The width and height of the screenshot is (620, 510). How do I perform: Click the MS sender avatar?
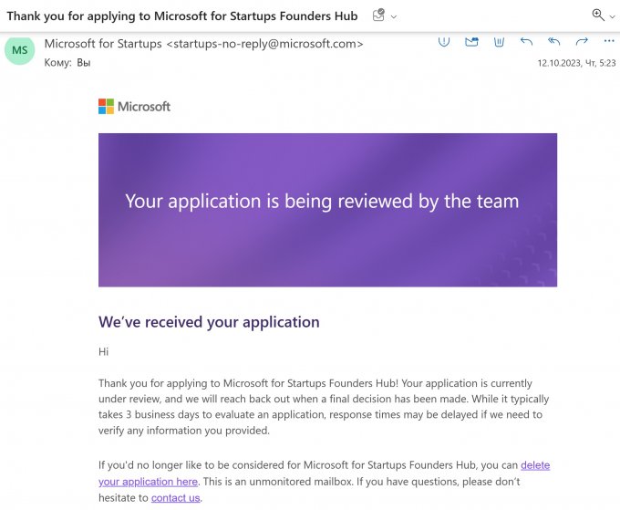20,51
